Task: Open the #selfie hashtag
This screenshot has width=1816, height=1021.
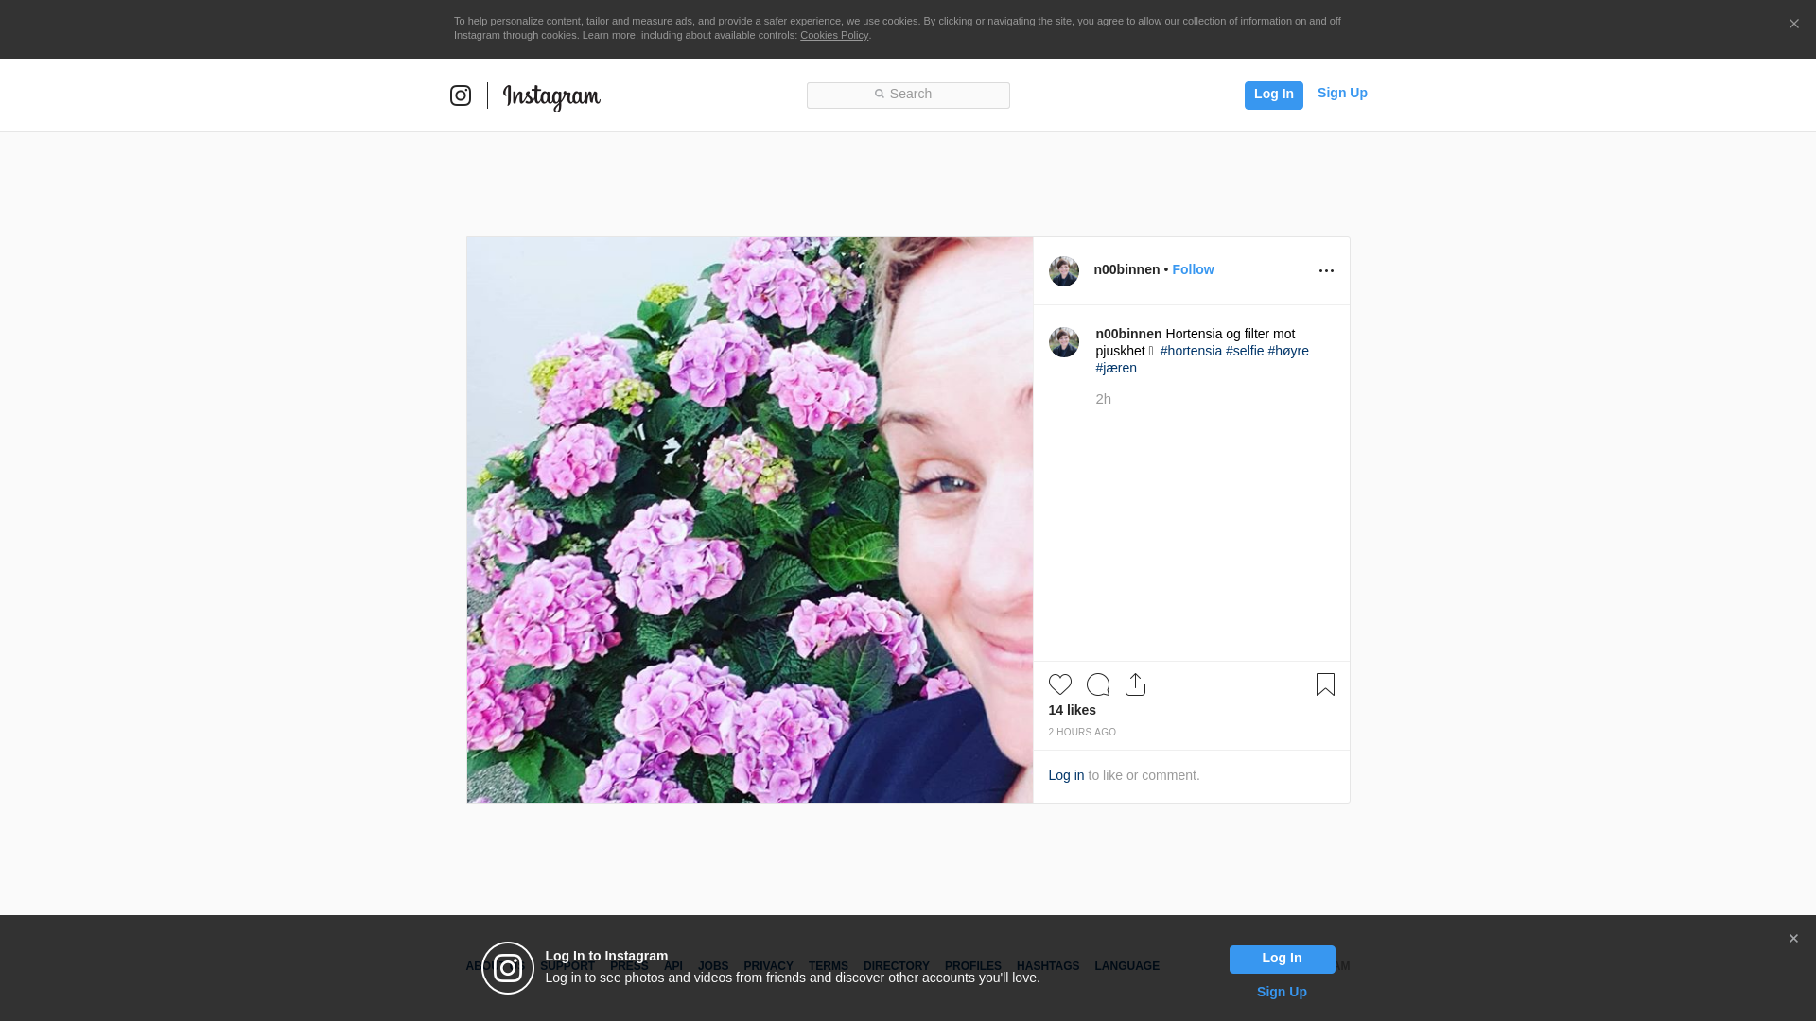Action: coord(1245,351)
